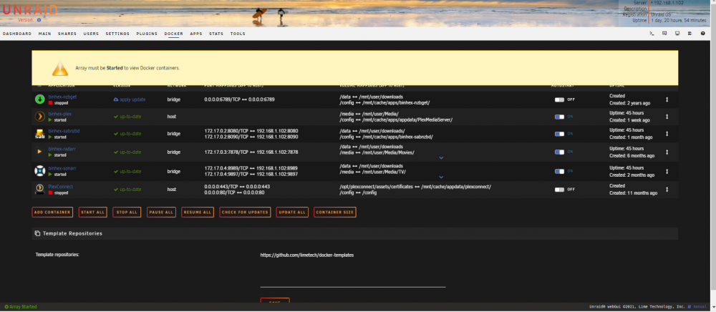Expand volume mappings for binhex-radarr
Image resolution: width=716 pixels, height=312 pixels.
441,158
